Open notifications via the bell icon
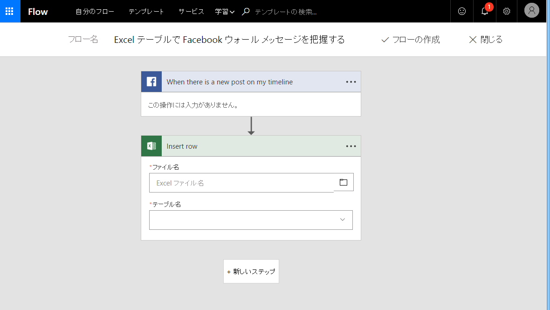This screenshot has height=310, width=550. (484, 11)
